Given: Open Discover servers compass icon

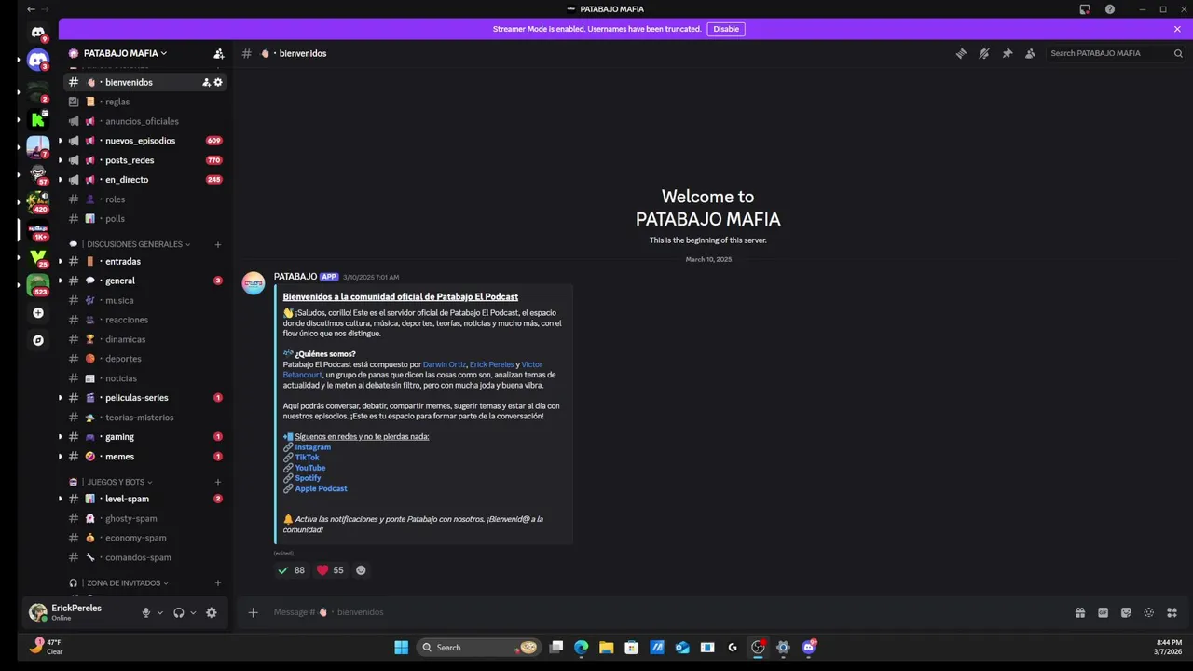Looking at the screenshot, I should click(38, 340).
